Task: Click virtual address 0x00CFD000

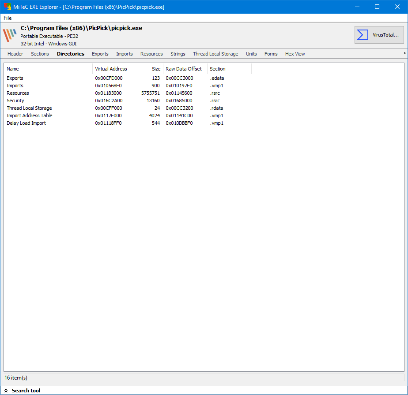Action: (109, 78)
